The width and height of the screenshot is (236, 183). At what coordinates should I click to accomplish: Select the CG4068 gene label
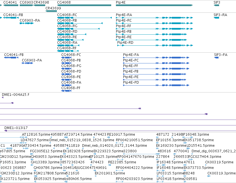(x=64, y=2)
